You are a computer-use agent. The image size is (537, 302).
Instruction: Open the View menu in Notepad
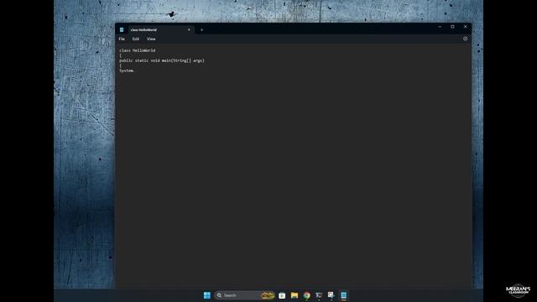click(151, 39)
